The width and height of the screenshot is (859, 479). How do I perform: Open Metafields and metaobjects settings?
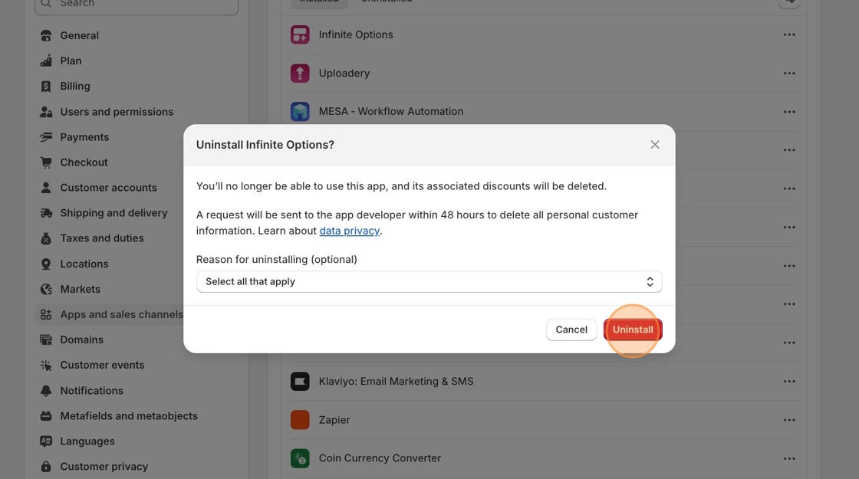(129, 415)
